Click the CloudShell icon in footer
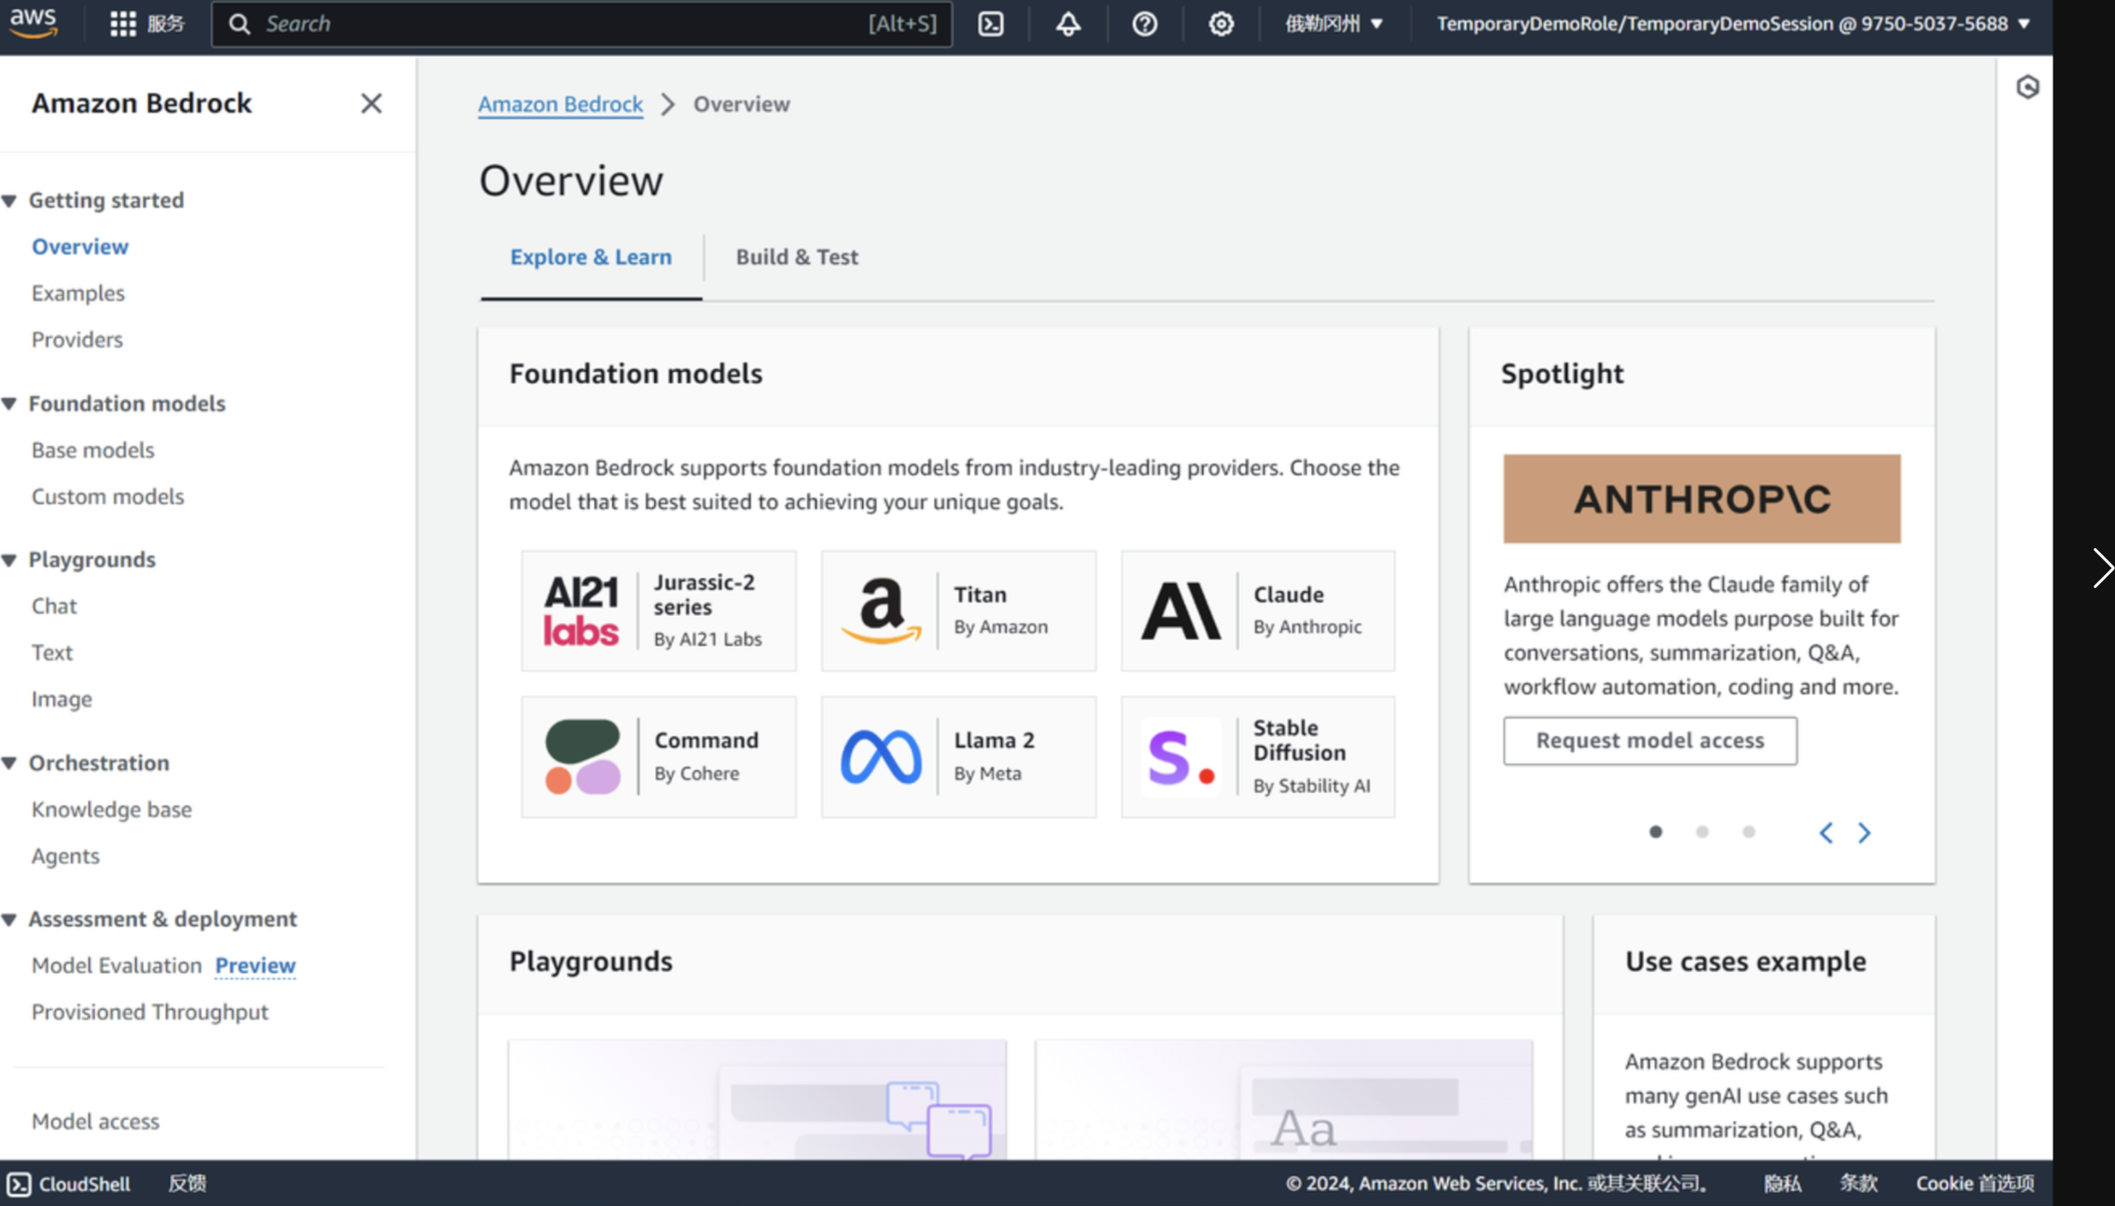The image size is (2115, 1206). [x=19, y=1184]
